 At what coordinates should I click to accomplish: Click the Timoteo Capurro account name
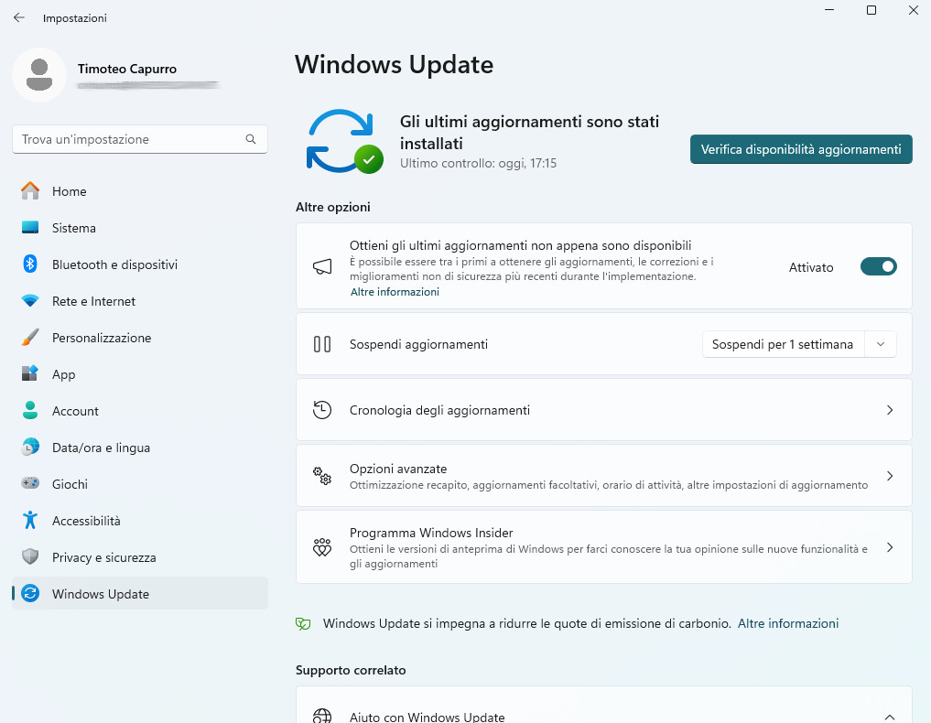click(x=127, y=69)
